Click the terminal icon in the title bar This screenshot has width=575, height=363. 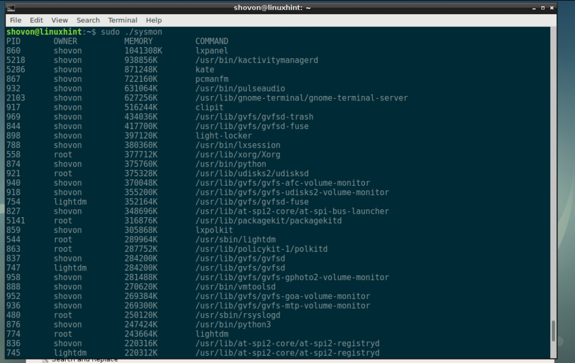[11, 8]
